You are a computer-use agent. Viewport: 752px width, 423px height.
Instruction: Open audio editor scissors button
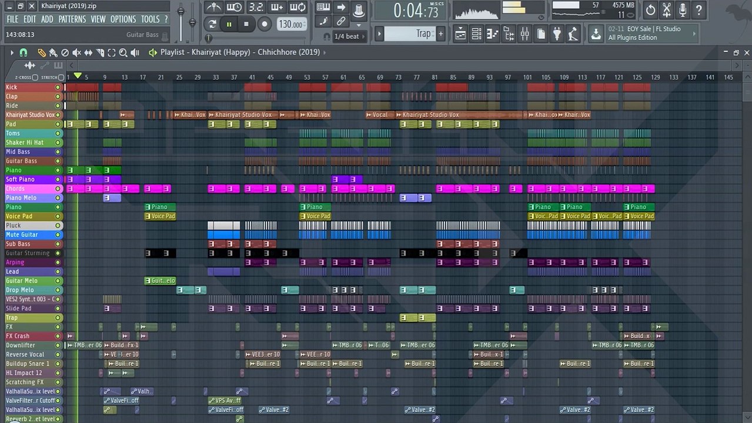pyautogui.click(x=667, y=9)
